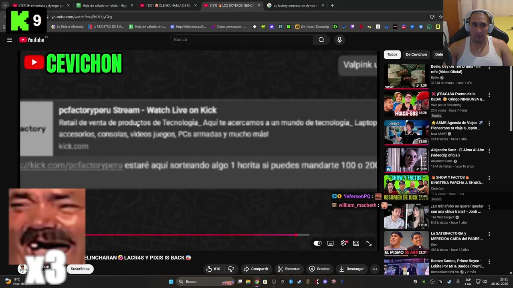Viewport: 513px width, 288px height.
Task: Open Chrome from the taskbar
Action: [256, 282]
